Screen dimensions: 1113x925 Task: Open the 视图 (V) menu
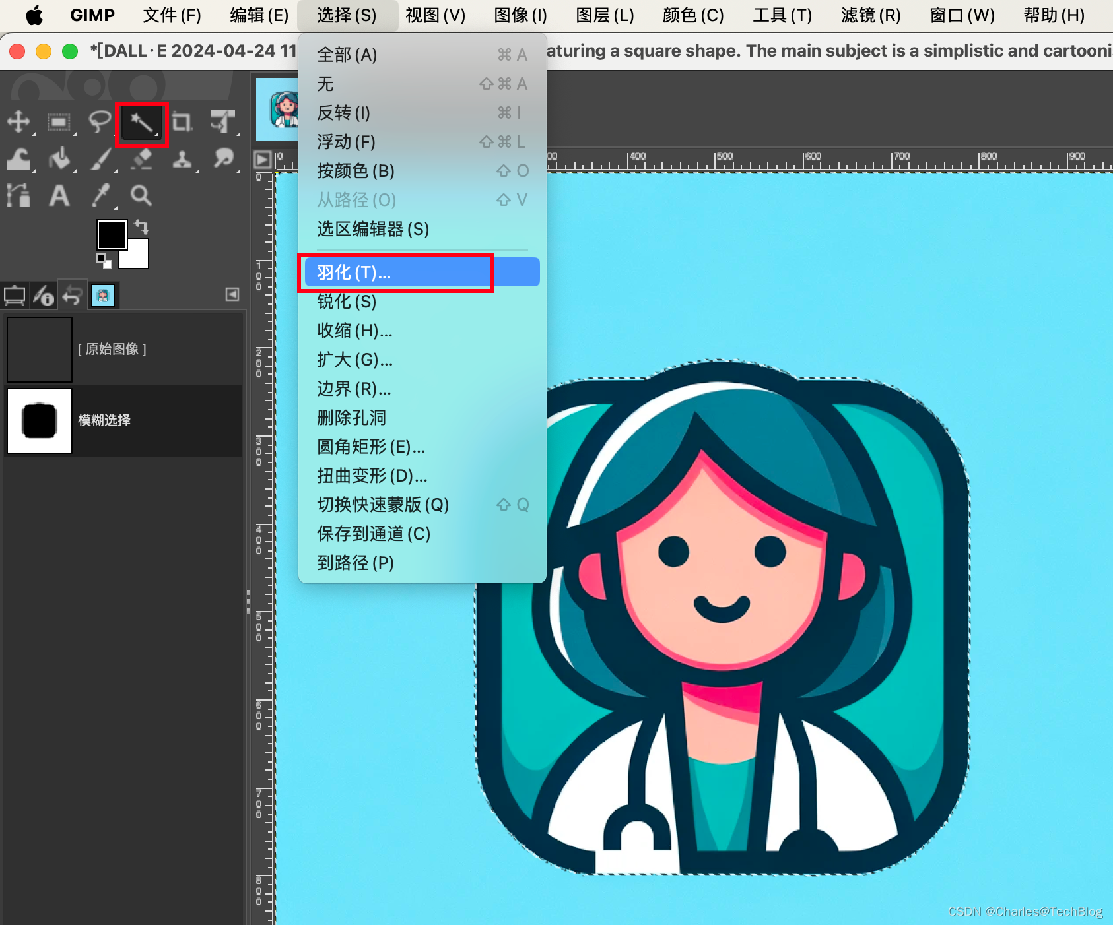pos(436,15)
